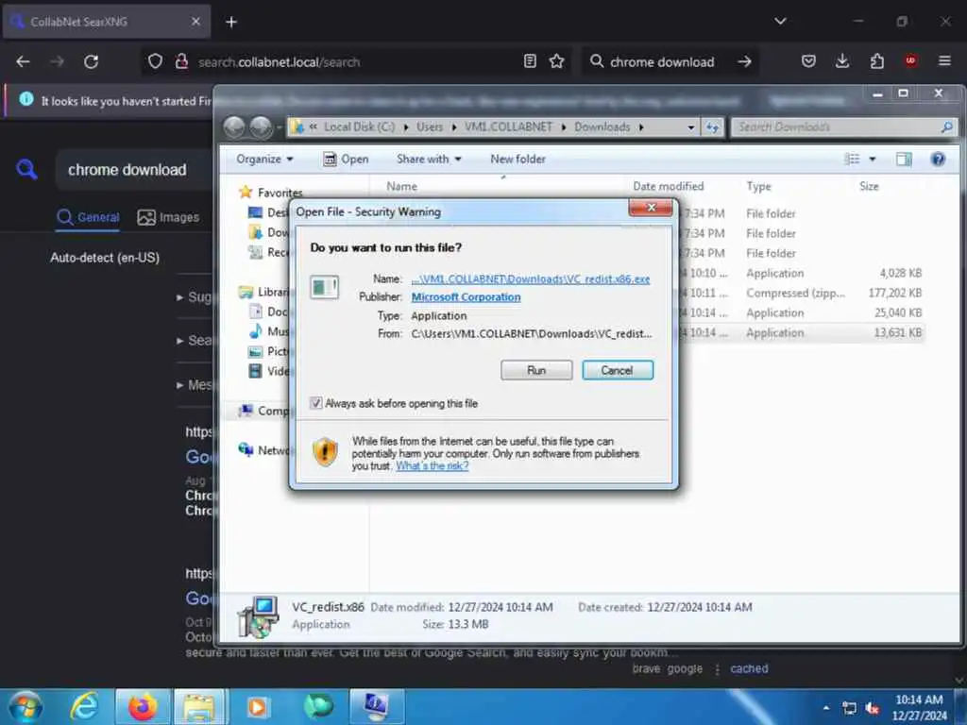
Task: Open the Microsoft Corporation publisher link
Action: pyautogui.click(x=466, y=296)
